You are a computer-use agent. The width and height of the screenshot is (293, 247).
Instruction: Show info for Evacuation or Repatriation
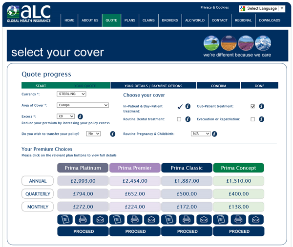point(261,119)
